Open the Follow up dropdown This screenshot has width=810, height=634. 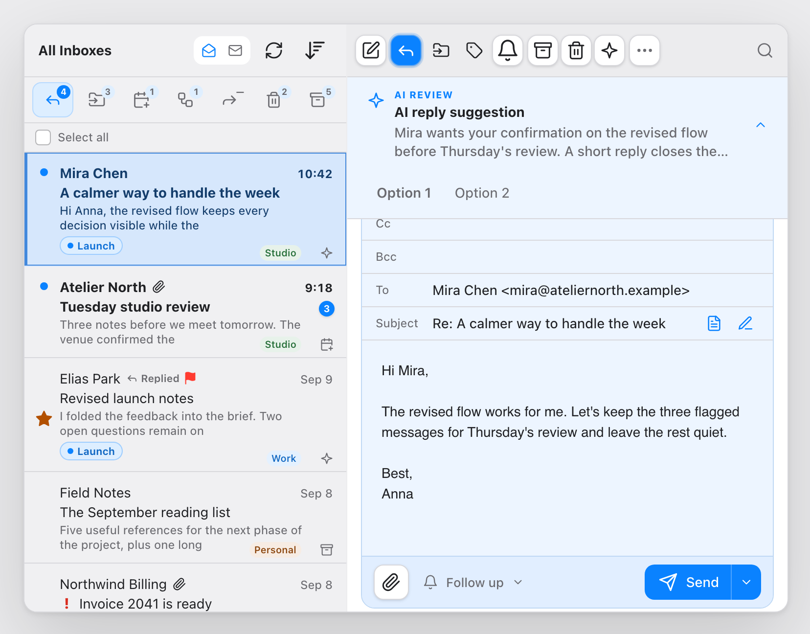pyautogui.click(x=473, y=582)
